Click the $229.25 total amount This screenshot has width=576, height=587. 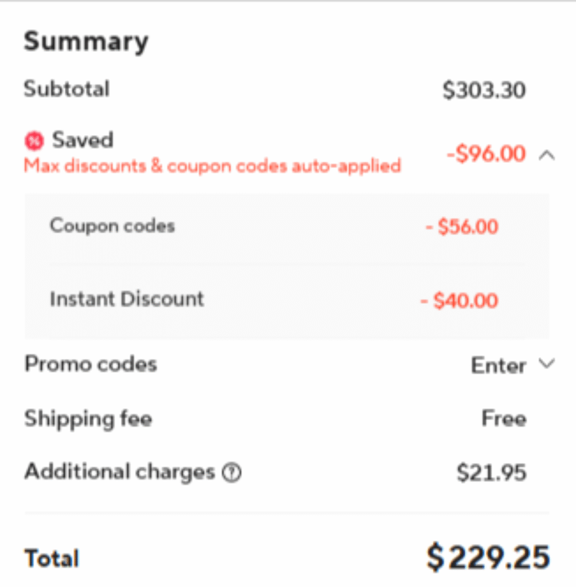point(488,556)
